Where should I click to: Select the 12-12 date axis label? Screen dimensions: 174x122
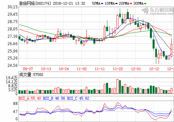point(154,69)
